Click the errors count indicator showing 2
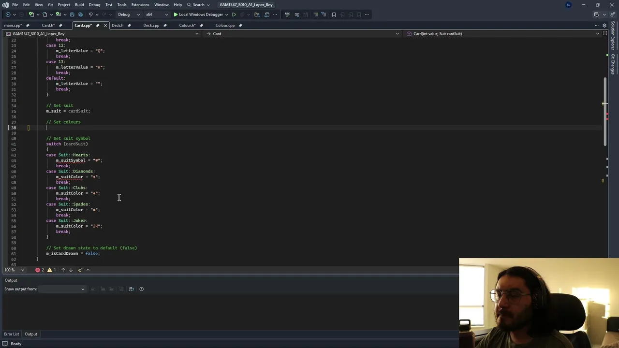Viewport: 619px width, 348px height. 40,270
